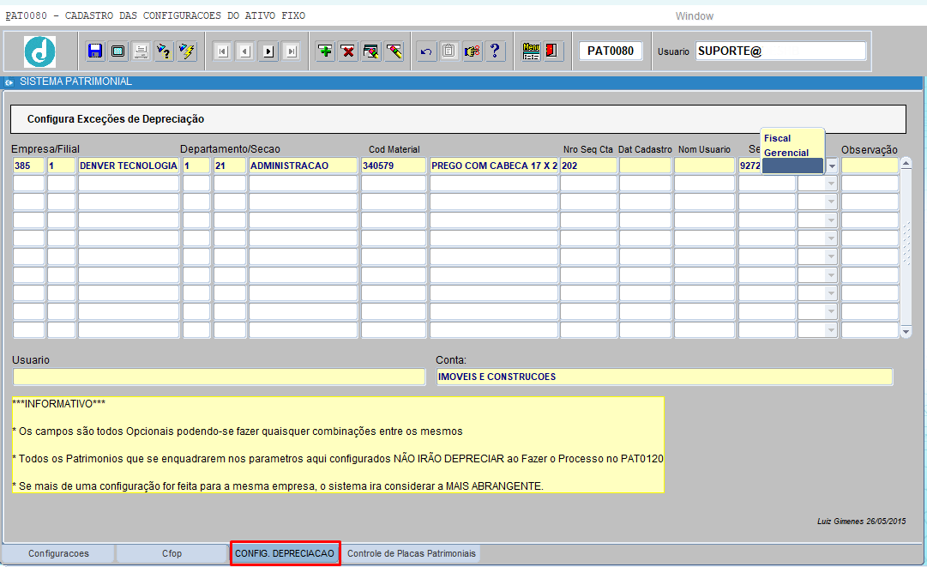Screen dimensions: 927x567
Task: Open the type dropdown in sixth grid row
Action: coord(831,256)
